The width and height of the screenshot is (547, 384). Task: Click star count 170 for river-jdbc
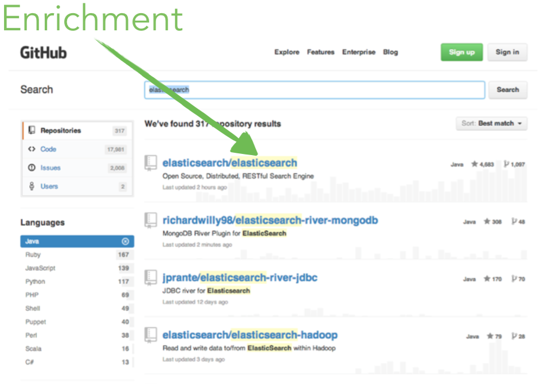click(x=493, y=279)
